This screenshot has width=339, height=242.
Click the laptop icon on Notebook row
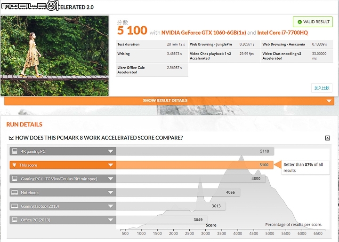15,192
